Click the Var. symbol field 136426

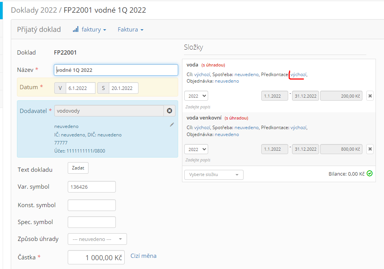[92, 187]
